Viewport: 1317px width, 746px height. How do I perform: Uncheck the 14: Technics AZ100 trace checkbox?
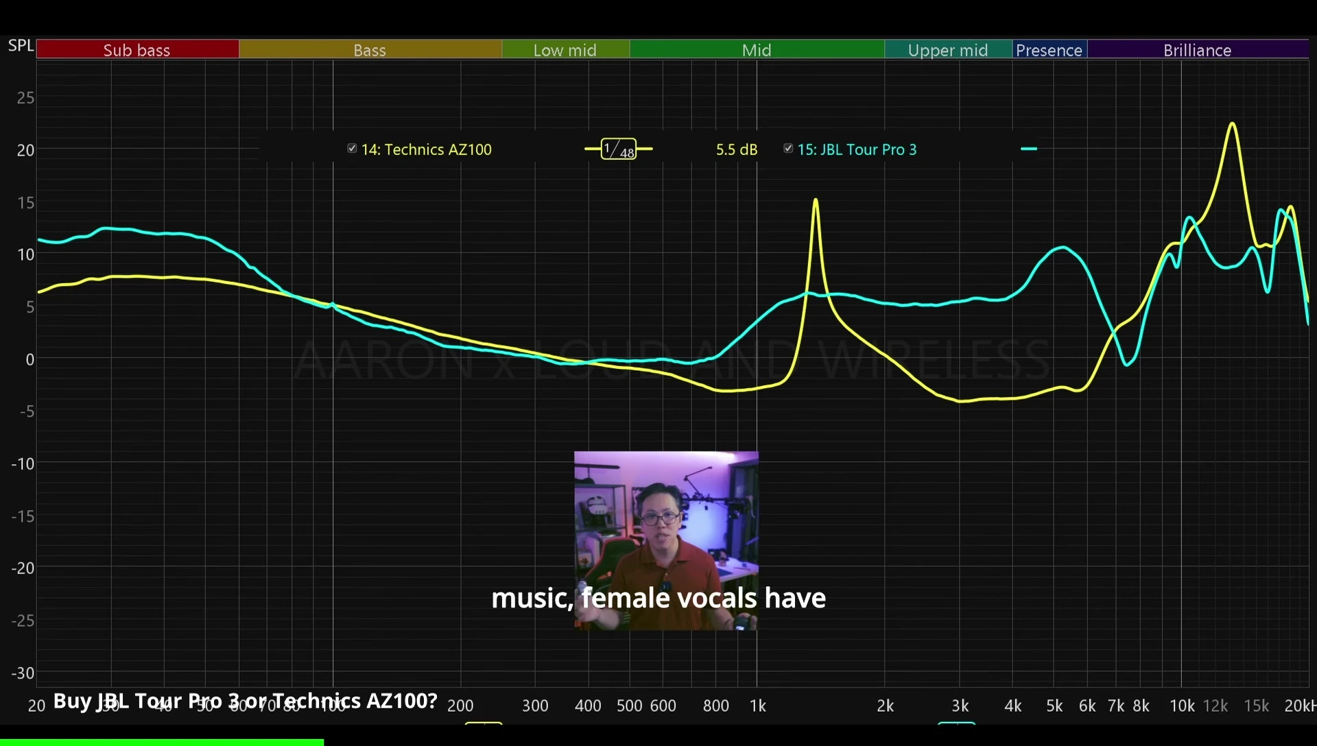352,148
